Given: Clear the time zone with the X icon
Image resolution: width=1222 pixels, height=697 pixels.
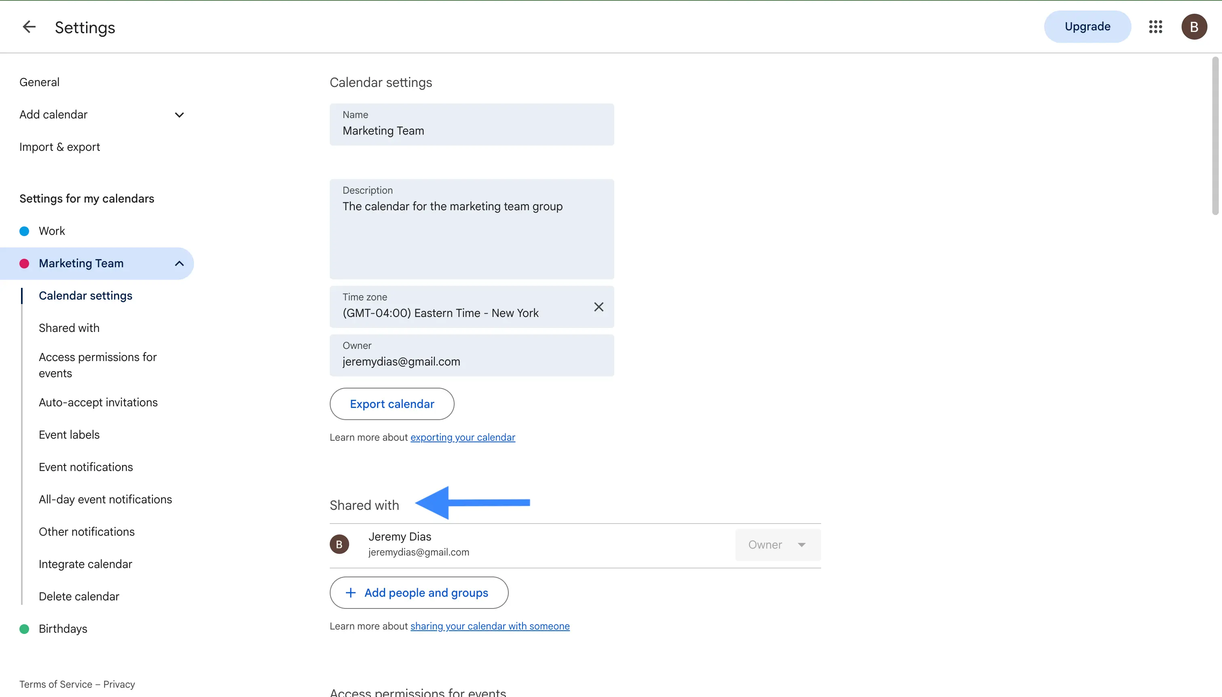Looking at the screenshot, I should (x=598, y=307).
